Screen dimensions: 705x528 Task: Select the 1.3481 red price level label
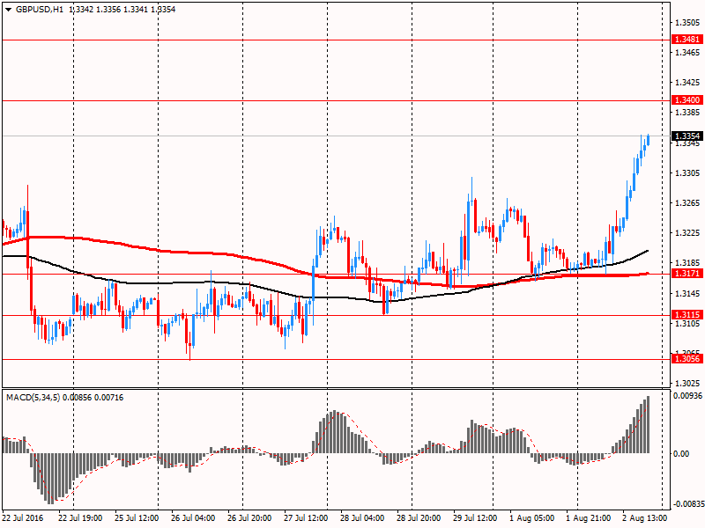point(686,40)
